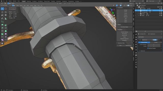Open the Add Modifier dropdown
Image resolution: width=163 pixels, height=91 pixels.
coord(150,37)
